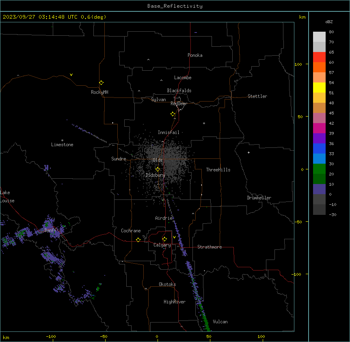Screen dimensions: 350x342
Task: Select the asterisk marker above Limestone
Action: pos(62,141)
